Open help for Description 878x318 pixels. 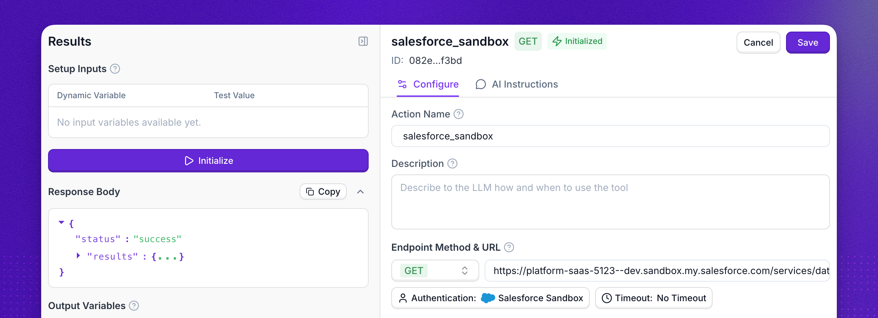click(x=452, y=163)
